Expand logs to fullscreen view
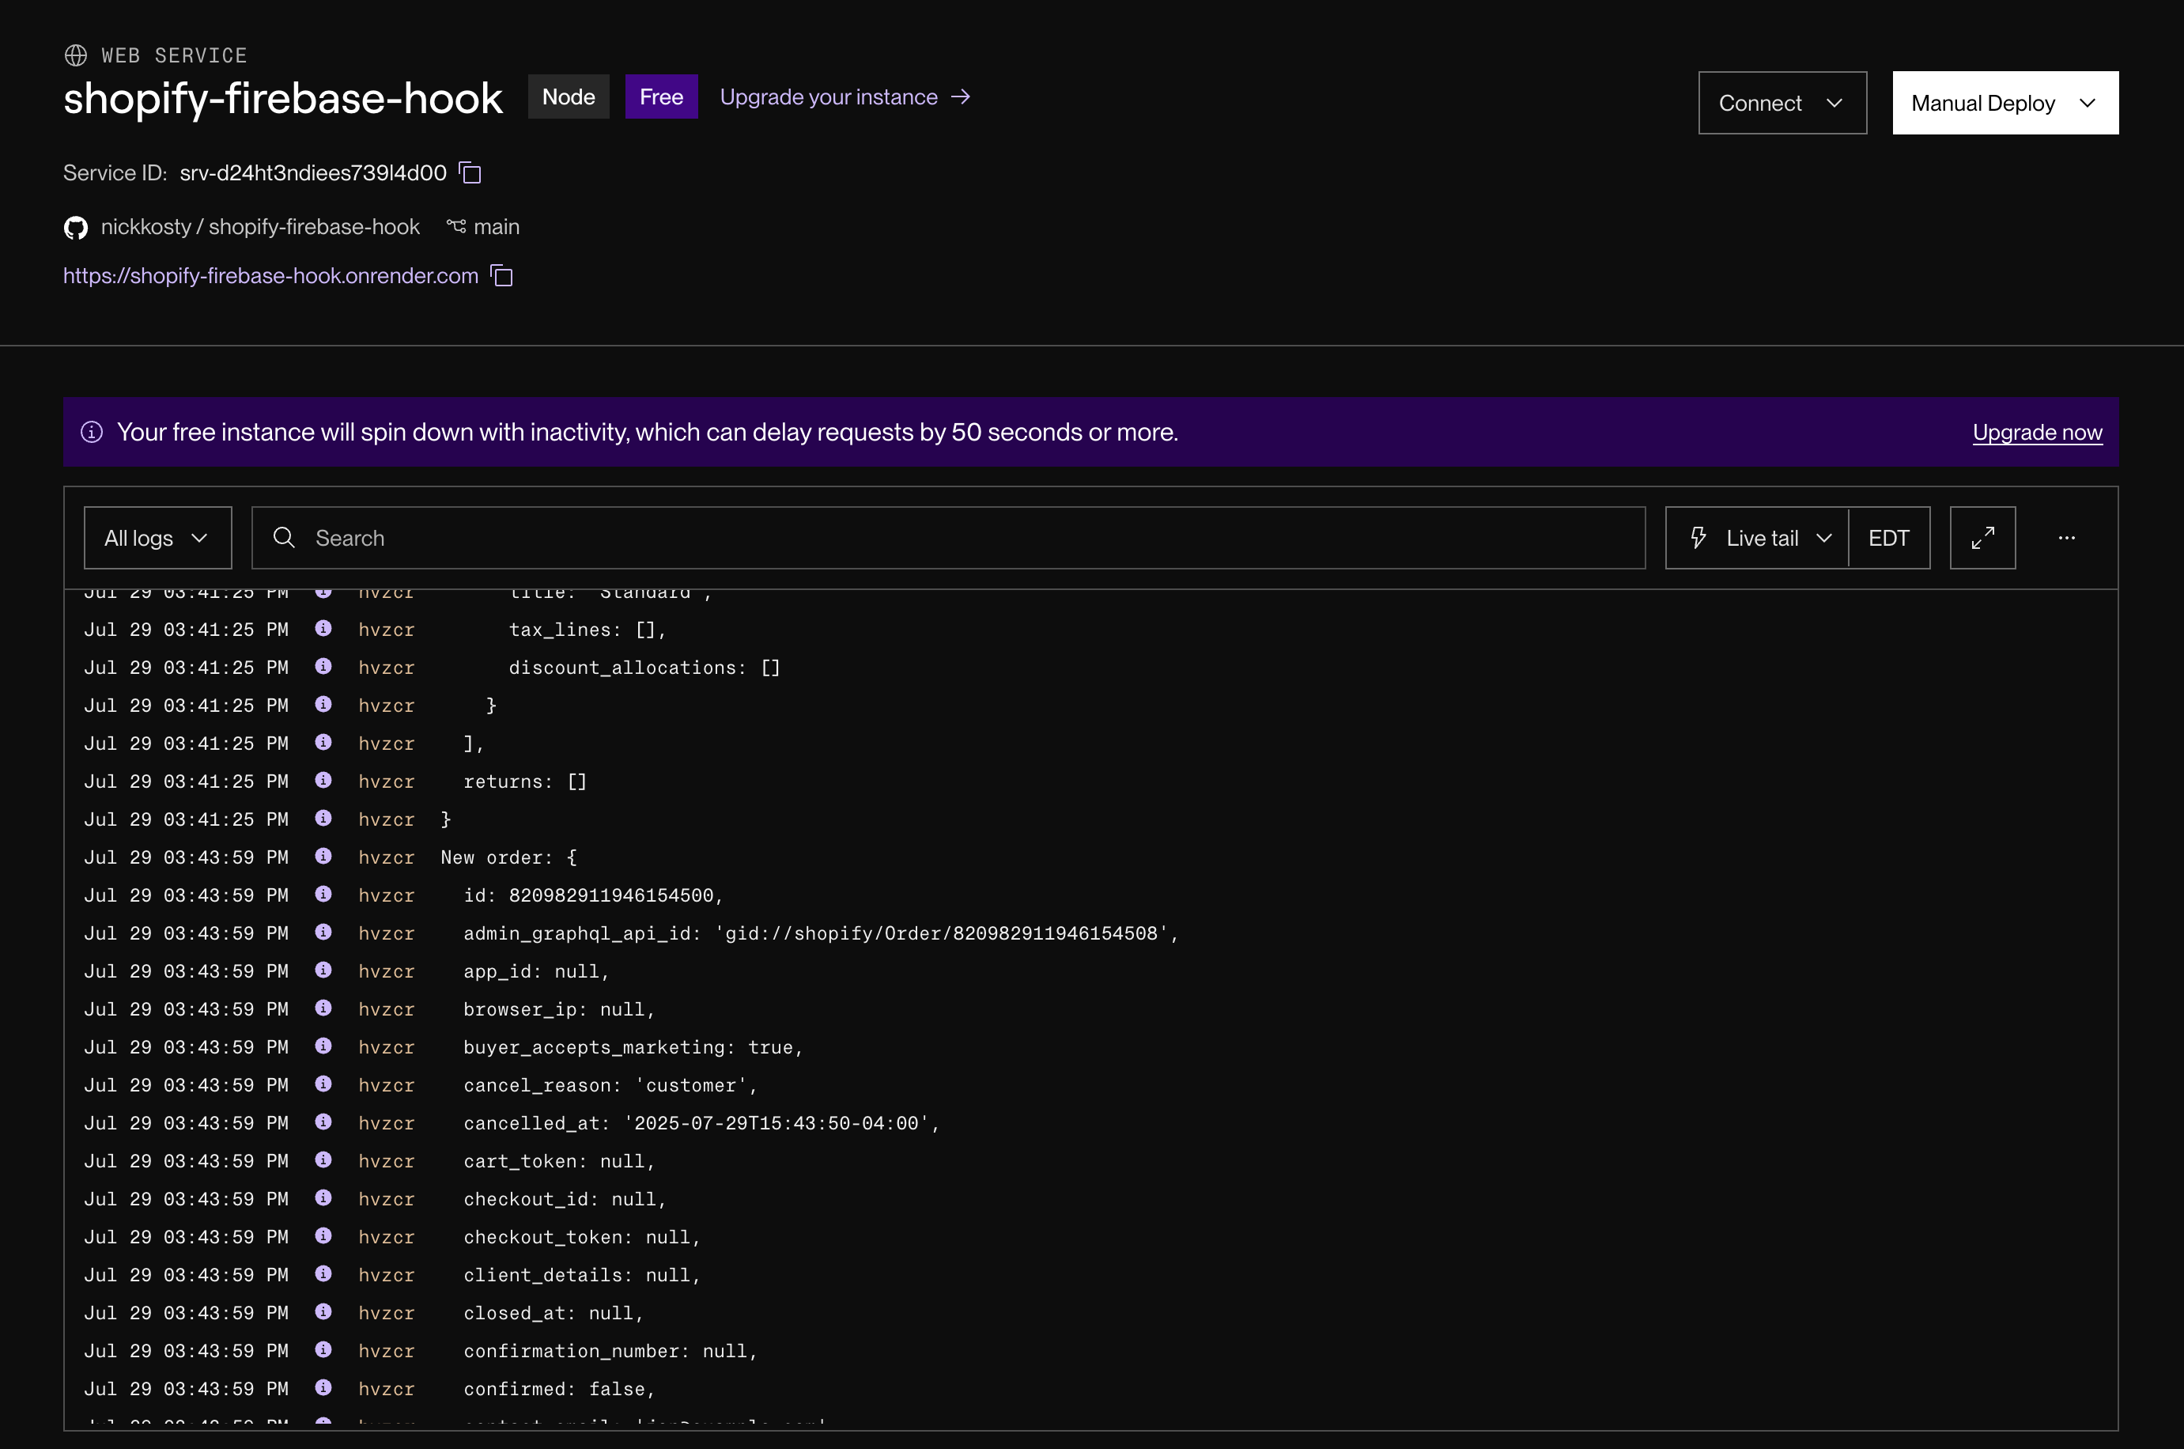Image resolution: width=2184 pixels, height=1449 pixels. point(1982,538)
